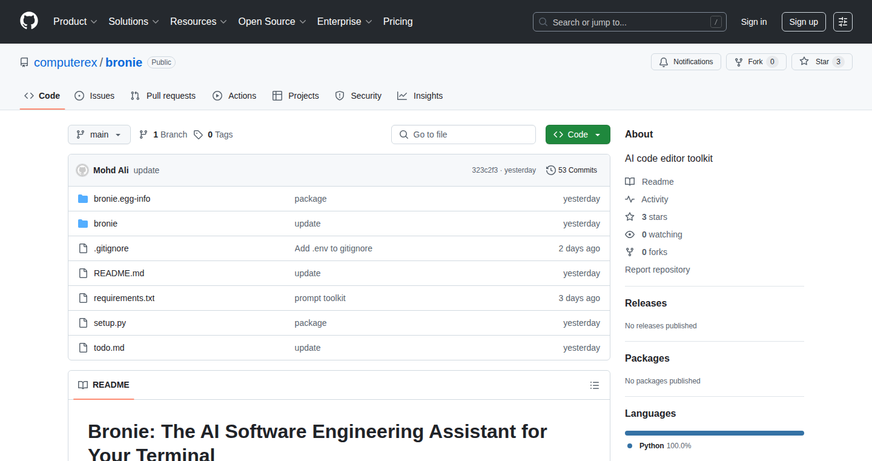The width and height of the screenshot is (872, 461).
Task: Switch to the Issues tab
Action: pos(94,96)
